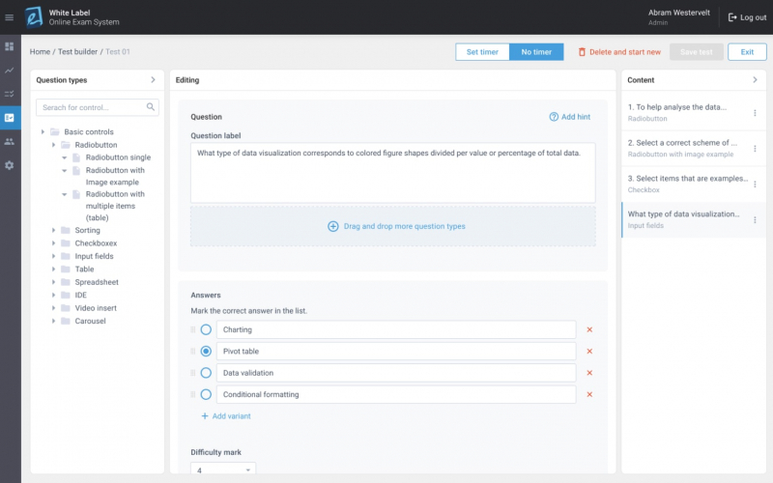Click the White Label logo icon

[34, 17]
